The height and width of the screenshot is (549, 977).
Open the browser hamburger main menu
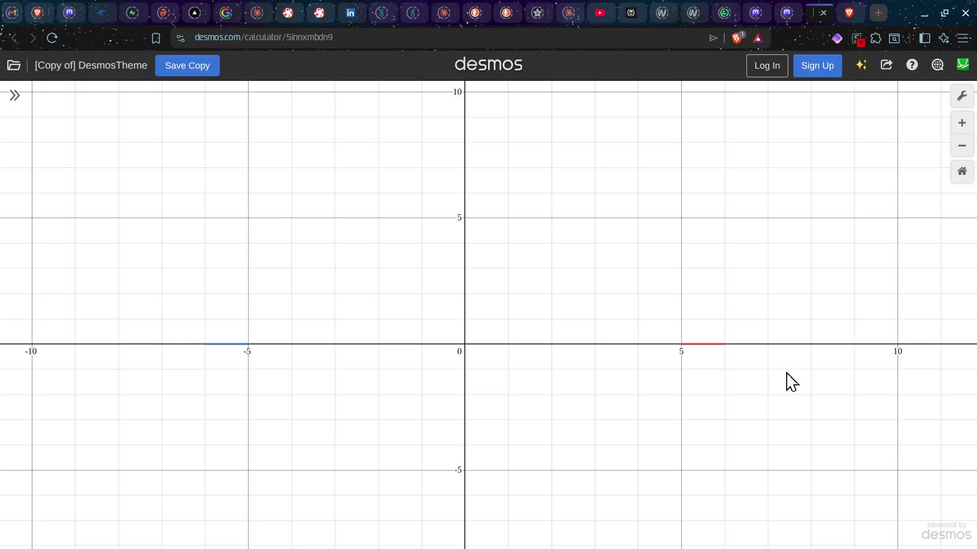pyautogui.click(x=963, y=38)
